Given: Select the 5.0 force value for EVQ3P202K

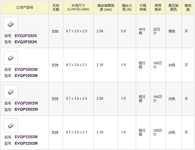Looking at the screenshot, I should pos(123,31).
